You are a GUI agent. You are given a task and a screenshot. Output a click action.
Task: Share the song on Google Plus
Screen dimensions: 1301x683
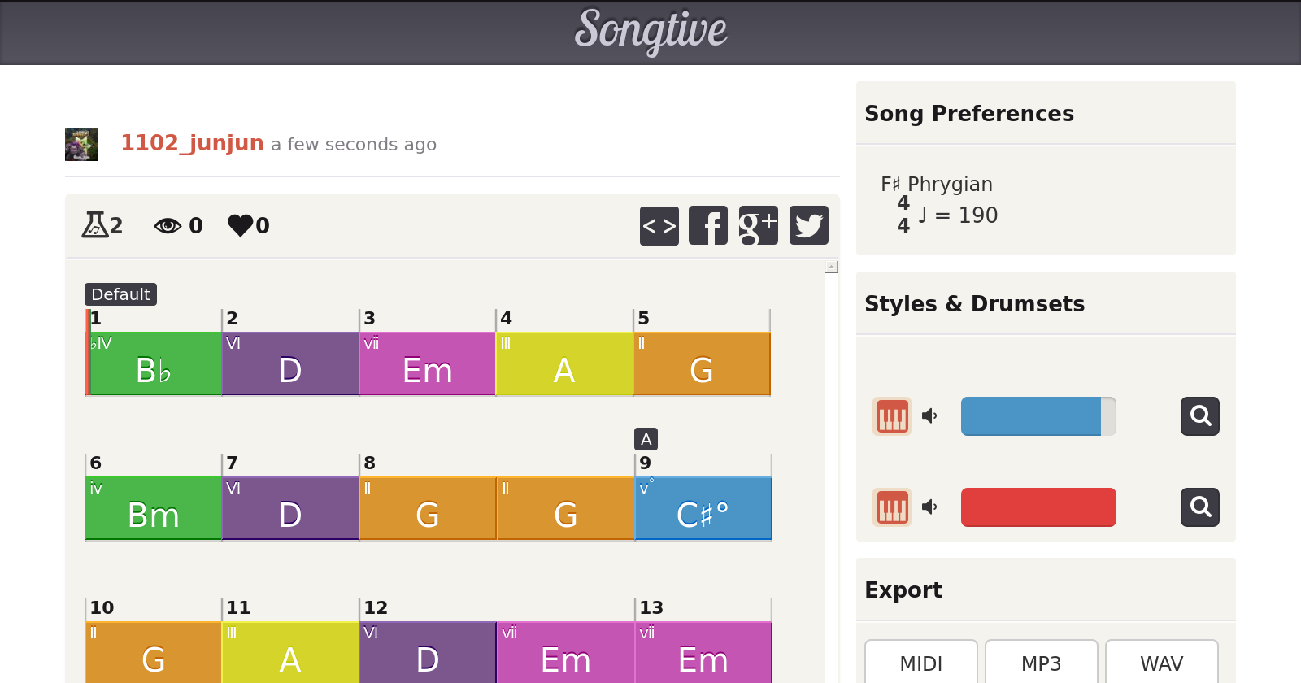pyautogui.click(x=759, y=225)
